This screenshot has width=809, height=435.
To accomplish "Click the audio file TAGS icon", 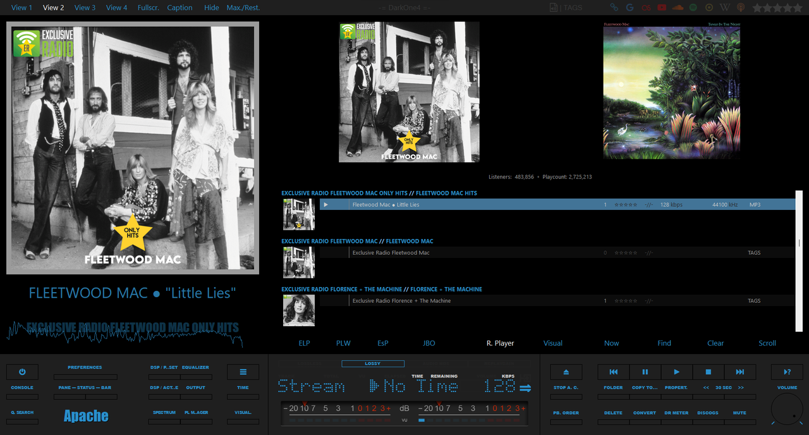I will [x=554, y=8].
